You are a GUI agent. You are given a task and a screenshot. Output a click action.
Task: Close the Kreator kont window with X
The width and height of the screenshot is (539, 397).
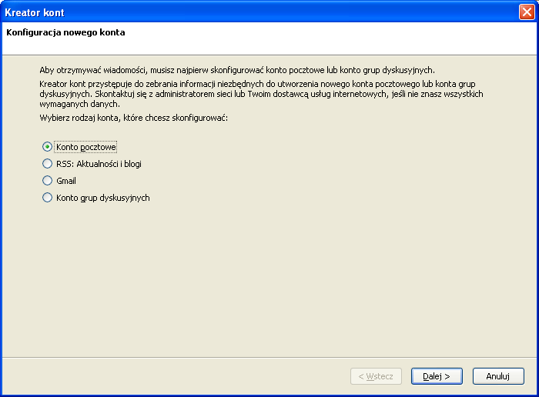pos(526,12)
